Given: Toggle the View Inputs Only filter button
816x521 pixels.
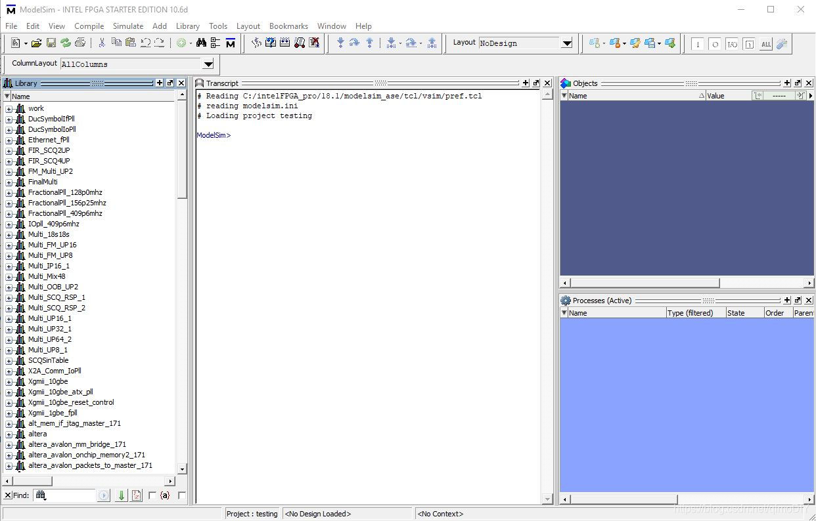Looking at the screenshot, I should [698, 44].
